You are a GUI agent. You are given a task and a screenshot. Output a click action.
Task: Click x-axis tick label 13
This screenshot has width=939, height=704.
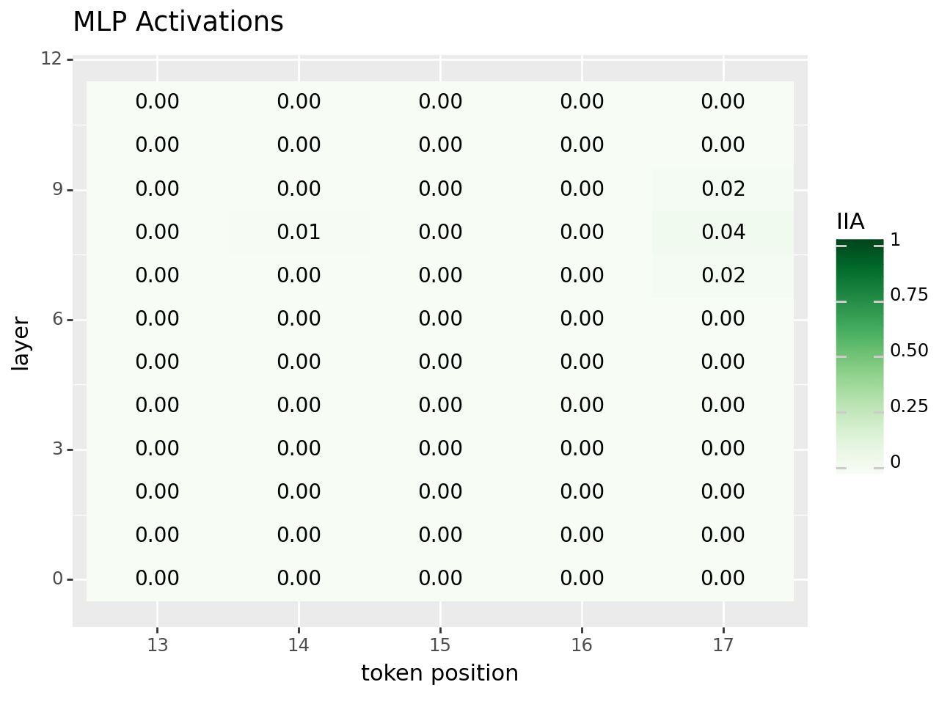[x=157, y=645]
